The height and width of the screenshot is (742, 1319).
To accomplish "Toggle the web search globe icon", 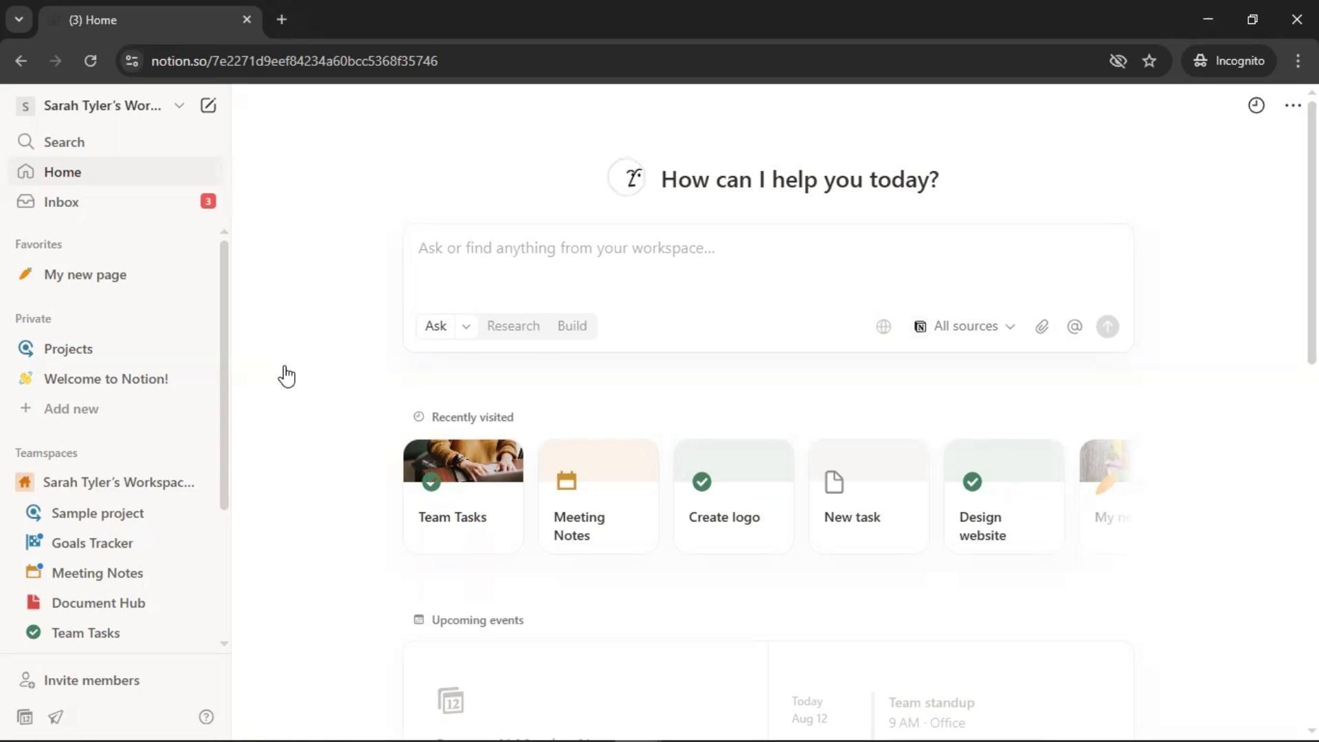I will coord(883,326).
